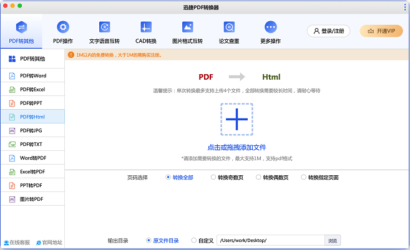Viewport: 410px width, 250px height.
Task: Click the grid icon beside PDF转其他 header
Action: pyautogui.click(x=12, y=59)
